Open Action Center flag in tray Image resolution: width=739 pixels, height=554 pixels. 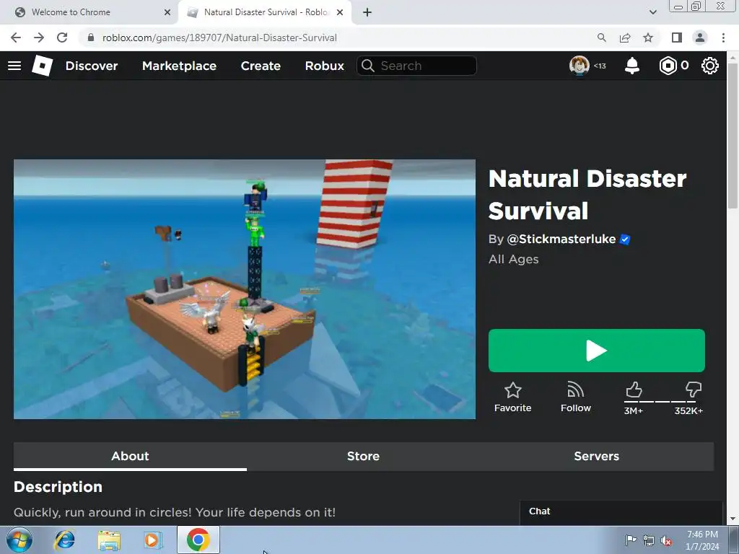click(x=631, y=540)
